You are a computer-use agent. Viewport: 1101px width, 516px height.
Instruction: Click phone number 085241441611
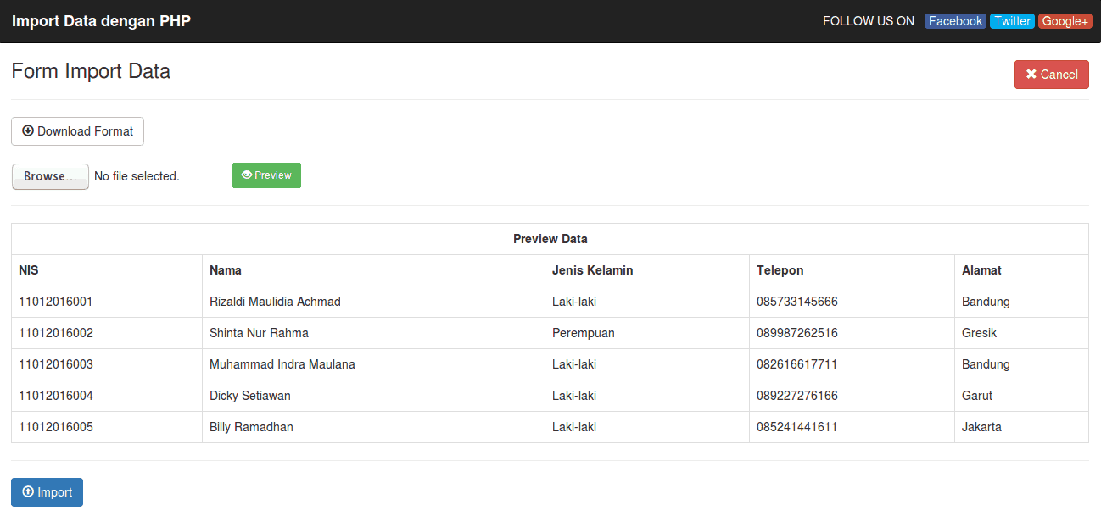797,427
